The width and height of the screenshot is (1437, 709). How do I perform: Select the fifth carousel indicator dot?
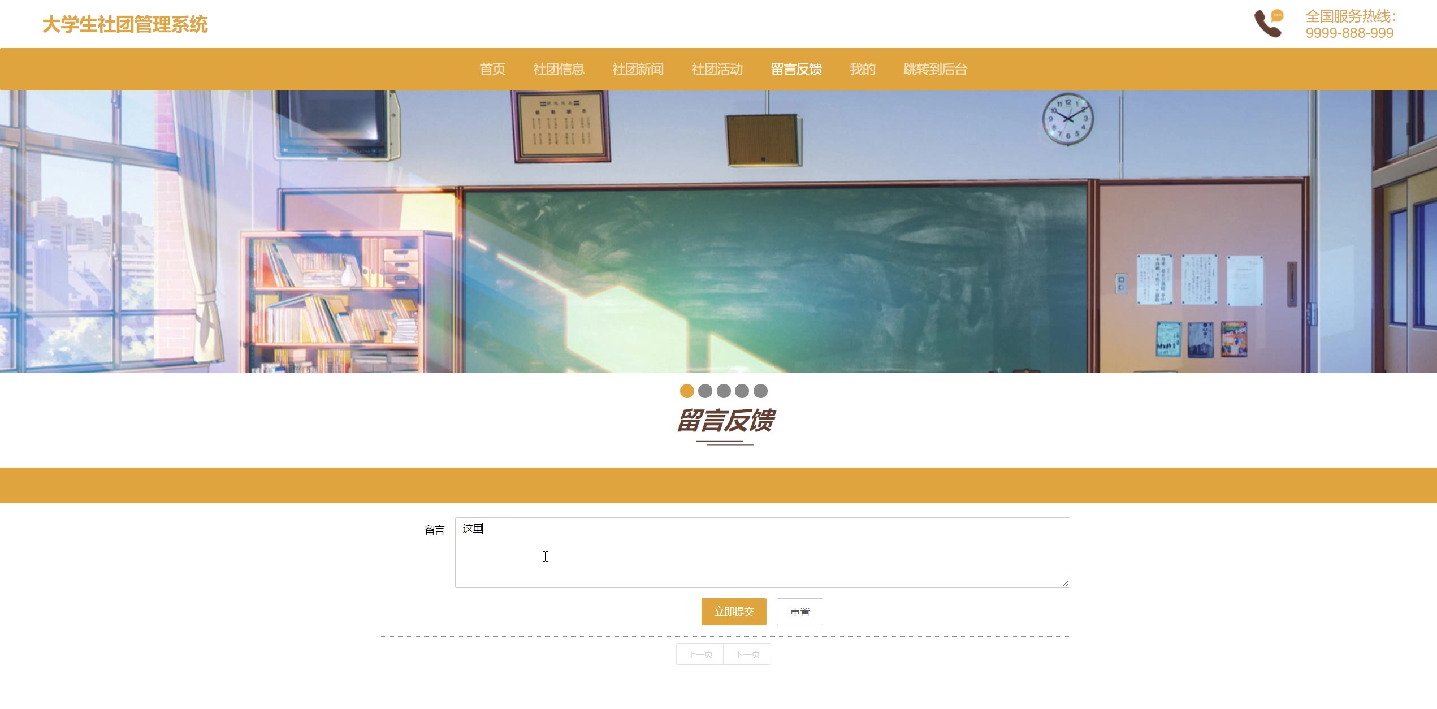tap(761, 391)
